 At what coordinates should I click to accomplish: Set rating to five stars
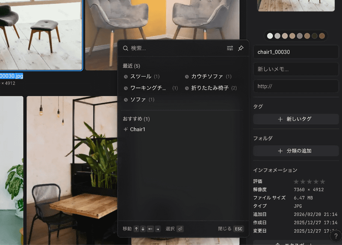[x=323, y=182]
